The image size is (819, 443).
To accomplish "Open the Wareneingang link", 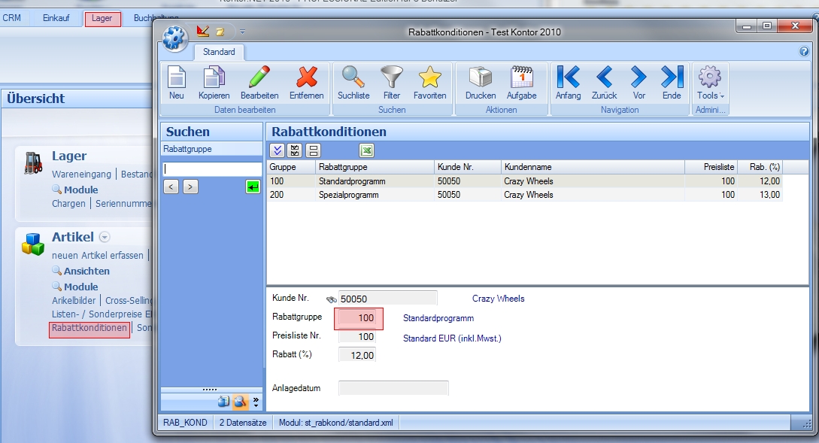I will (81, 174).
